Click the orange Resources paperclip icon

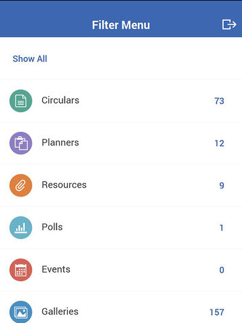click(x=21, y=186)
